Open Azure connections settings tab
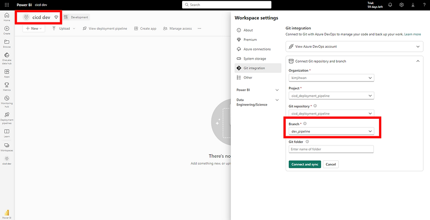Screen dimensions: 430x220 258,49
